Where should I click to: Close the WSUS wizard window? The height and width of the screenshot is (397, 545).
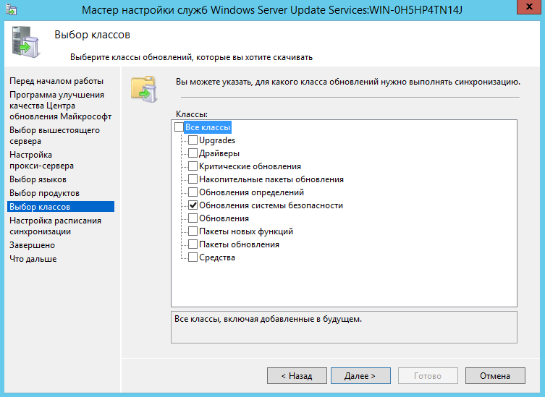[528, 7]
